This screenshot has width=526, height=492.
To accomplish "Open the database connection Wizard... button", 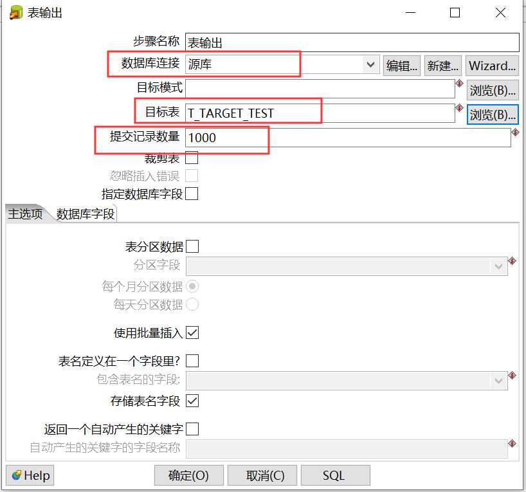I will 492,66.
